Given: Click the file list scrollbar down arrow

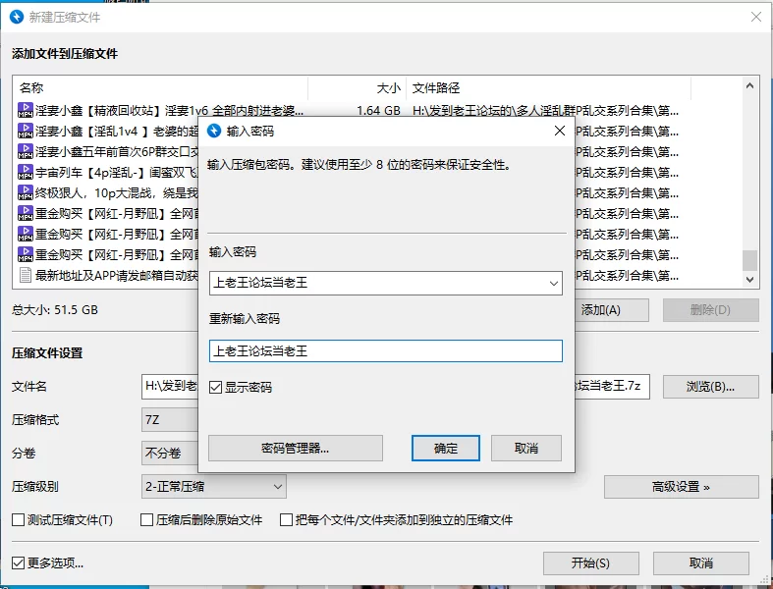Looking at the screenshot, I should pos(749,280).
